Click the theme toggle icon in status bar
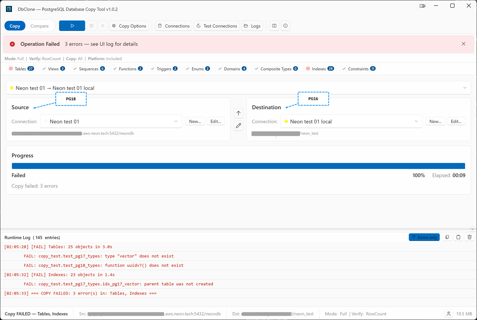The height and width of the screenshot is (320, 477). click(449, 314)
